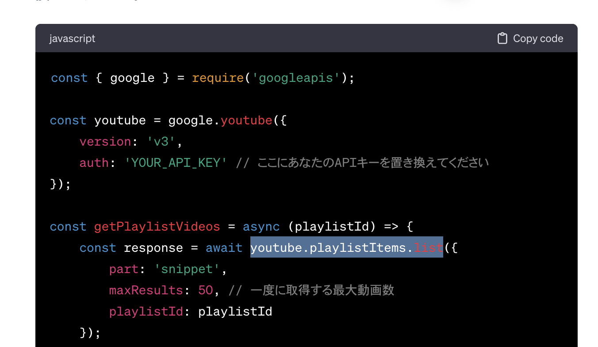The width and height of the screenshot is (598, 347).
Task: Click the number 50 after maxResults
Action: (x=205, y=290)
